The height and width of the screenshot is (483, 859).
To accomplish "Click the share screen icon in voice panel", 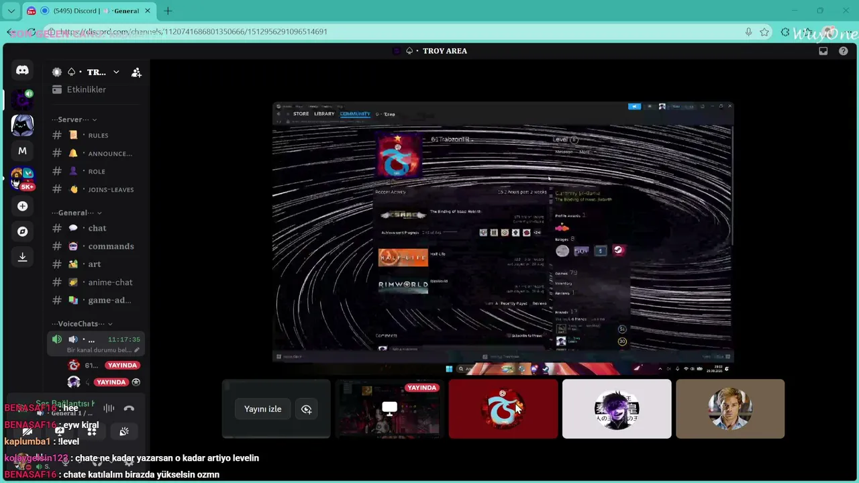I will (60, 431).
